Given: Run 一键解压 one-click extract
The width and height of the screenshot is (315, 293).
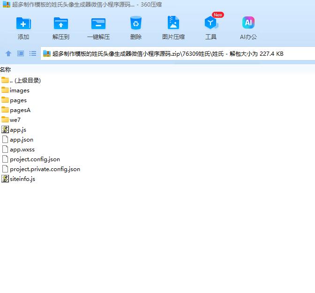Looking at the screenshot, I should coord(98,28).
